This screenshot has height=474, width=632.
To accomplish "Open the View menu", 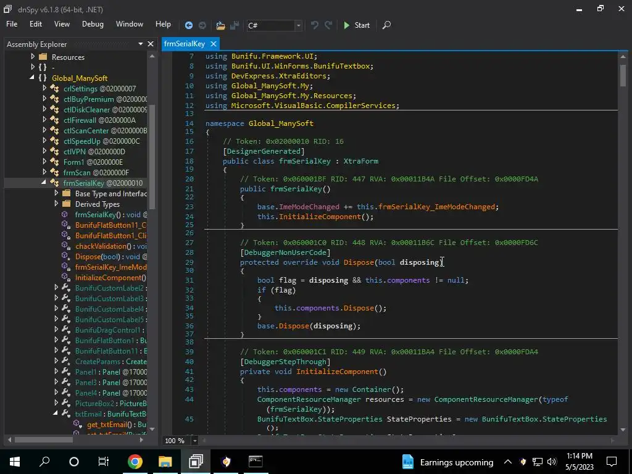I will 62,24.
